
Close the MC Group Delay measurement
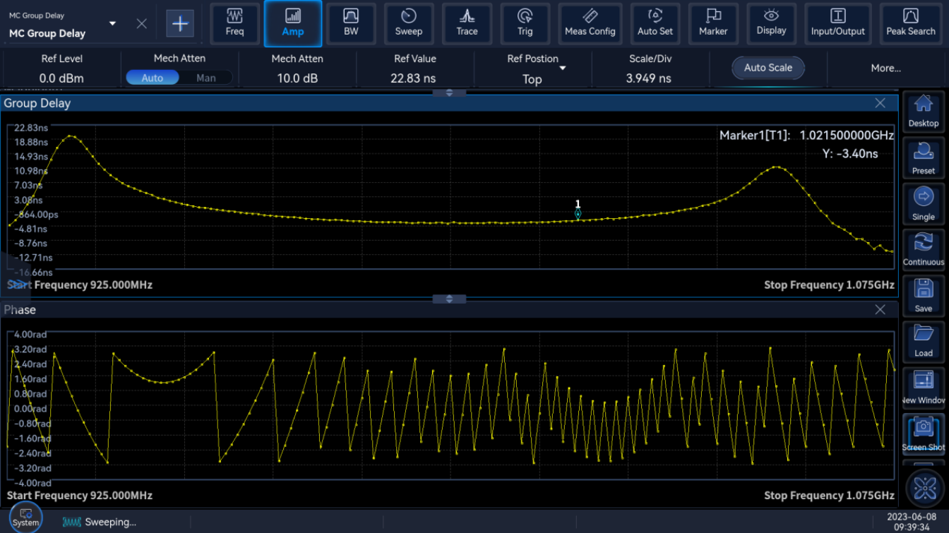(142, 23)
